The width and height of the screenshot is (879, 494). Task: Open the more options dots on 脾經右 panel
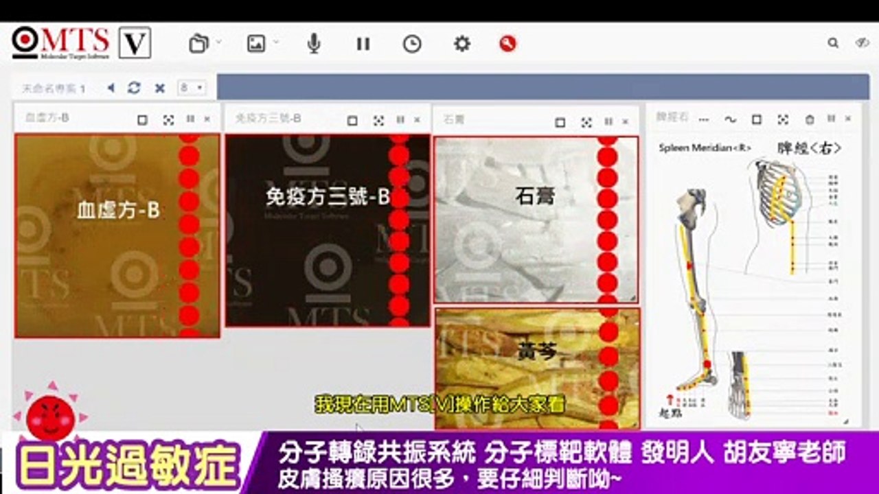point(704,119)
